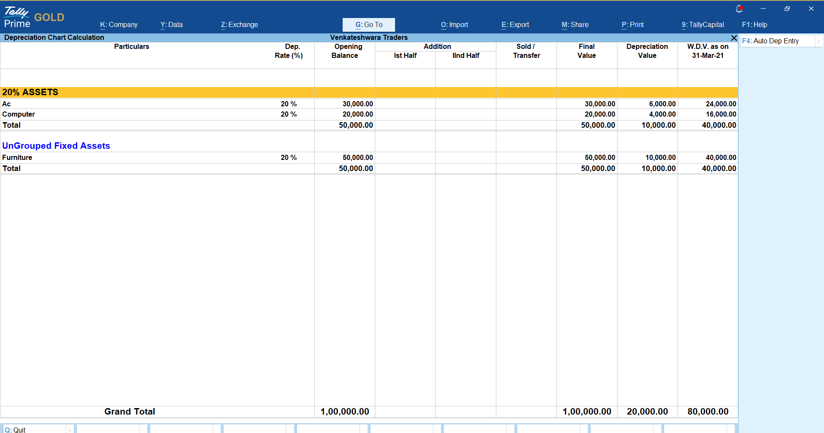Minimize the TallyPrime window

(763, 9)
